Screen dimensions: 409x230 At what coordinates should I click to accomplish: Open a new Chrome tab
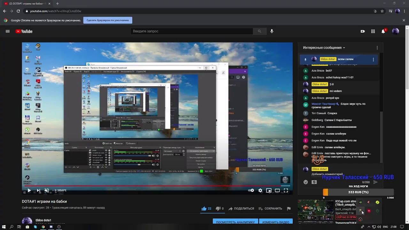coord(58,4)
